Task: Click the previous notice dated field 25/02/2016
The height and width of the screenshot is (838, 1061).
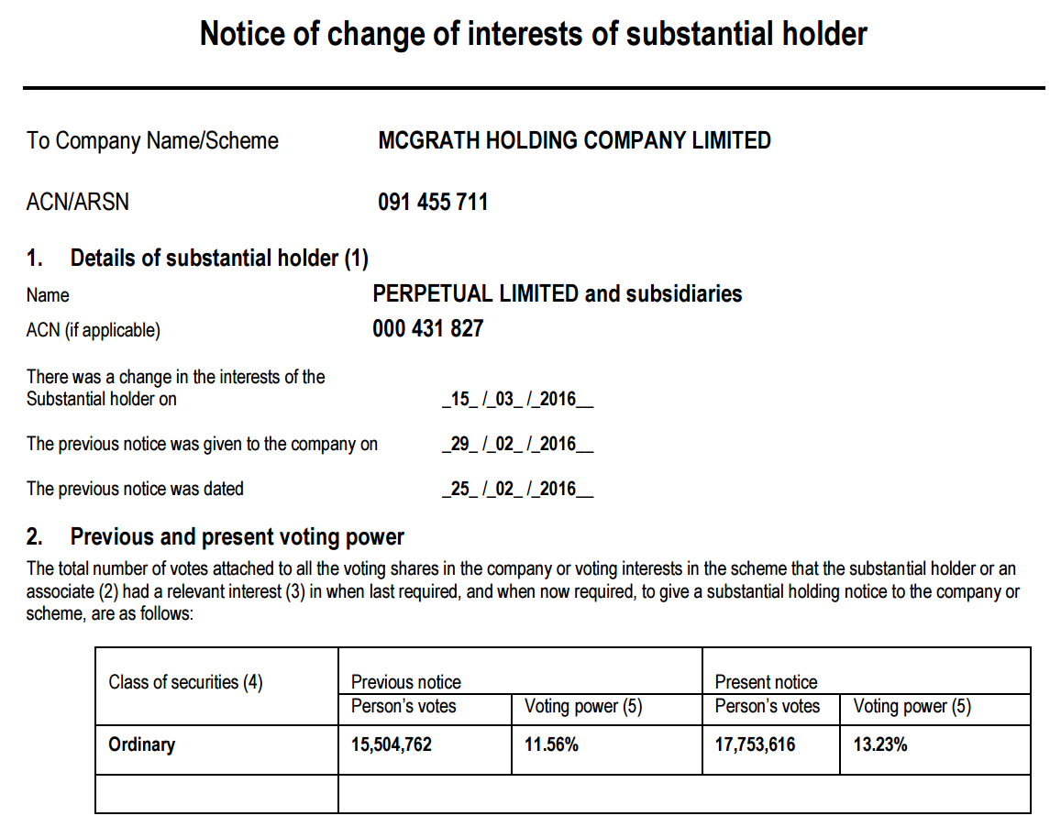Action: [x=516, y=489]
